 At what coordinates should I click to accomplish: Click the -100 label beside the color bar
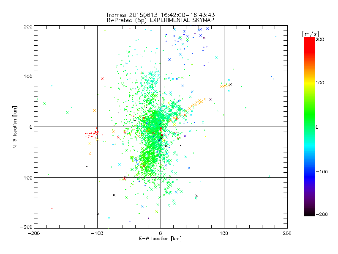[322, 171]
